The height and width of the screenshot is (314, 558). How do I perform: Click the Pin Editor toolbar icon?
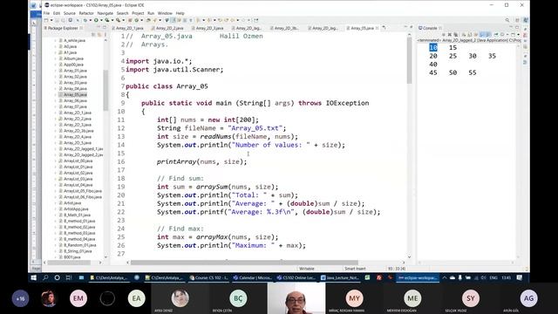click(256, 20)
